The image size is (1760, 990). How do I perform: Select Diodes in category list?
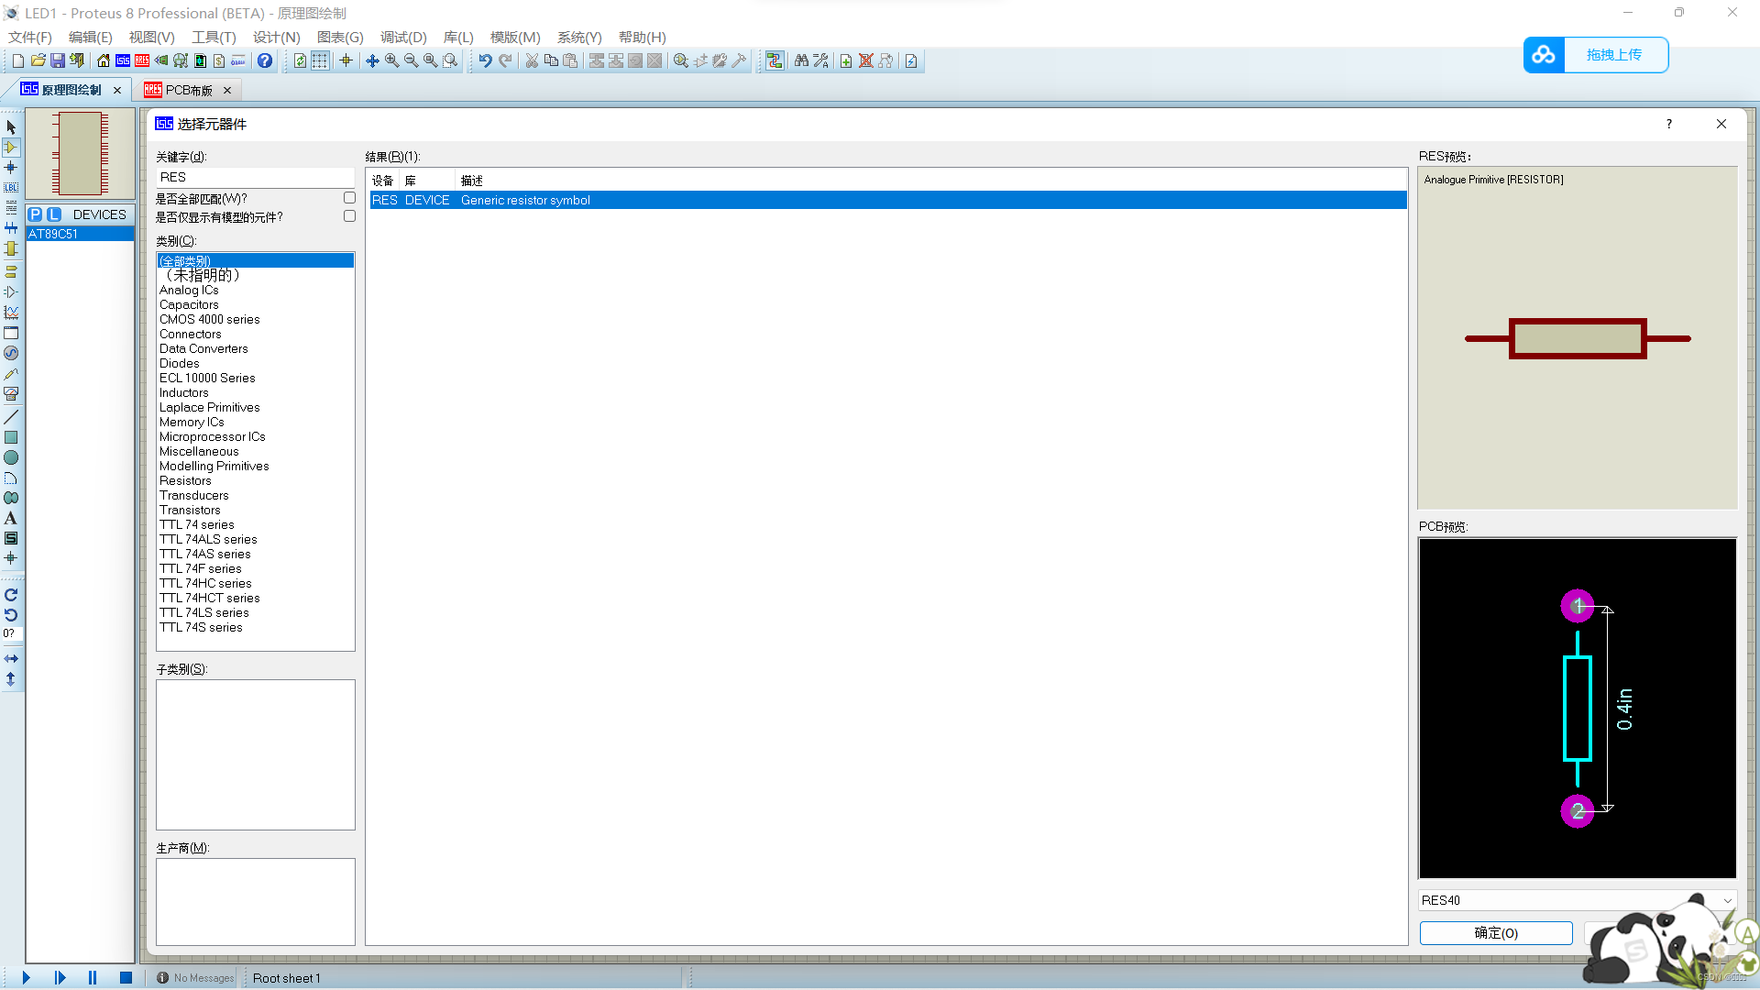coord(180,363)
